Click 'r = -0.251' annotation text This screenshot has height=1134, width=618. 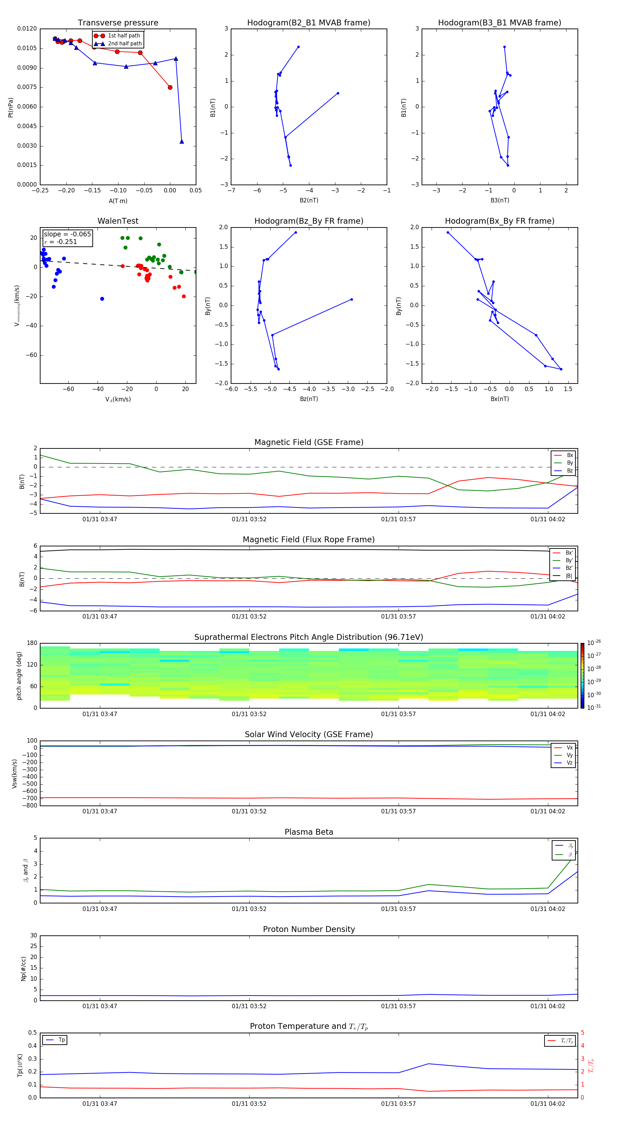tap(61, 242)
